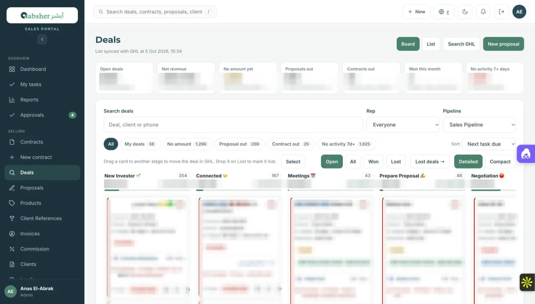This screenshot has width=535, height=304.
Task: Show Open status deals
Action: pyautogui.click(x=332, y=162)
